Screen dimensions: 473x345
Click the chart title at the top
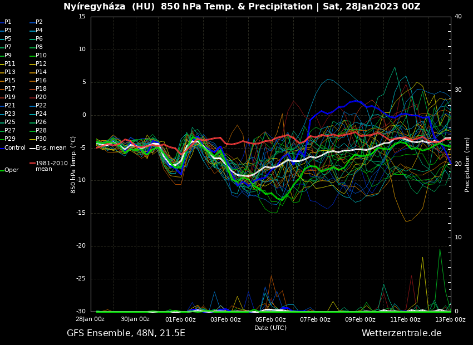[242, 7]
